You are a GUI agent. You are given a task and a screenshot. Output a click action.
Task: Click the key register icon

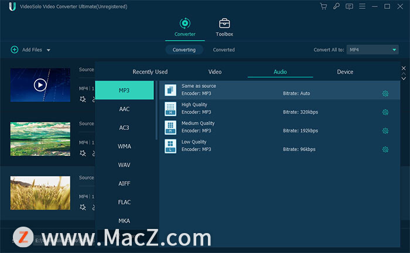pos(336,6)
